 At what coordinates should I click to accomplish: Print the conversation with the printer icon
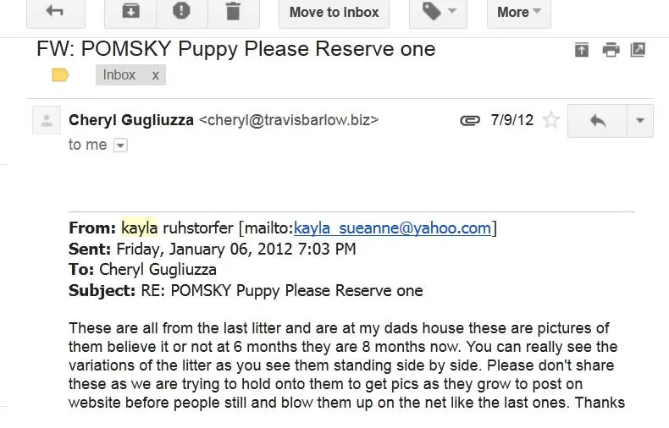pyautogui.click(x=611, y=50)
